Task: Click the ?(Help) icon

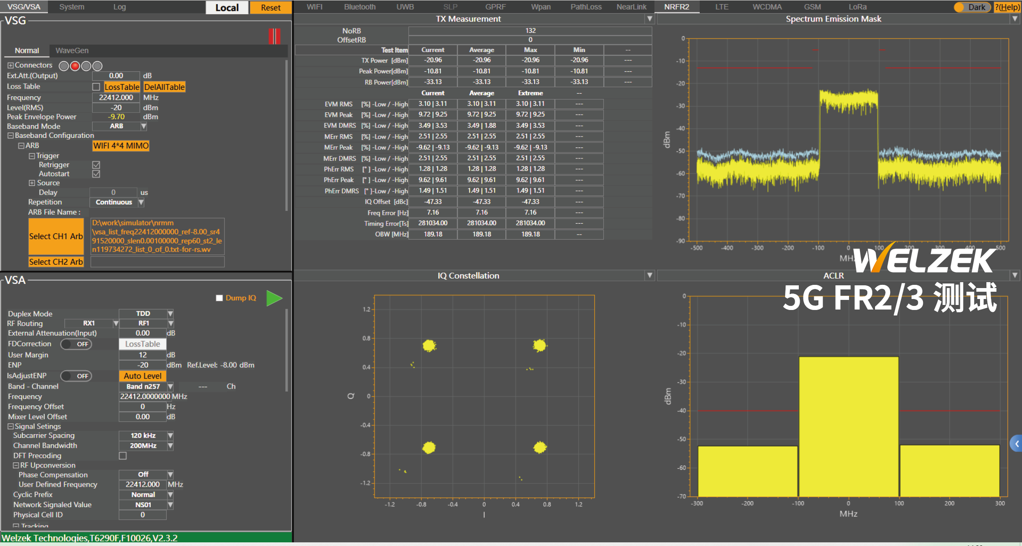Action: tap(1007, 7)
